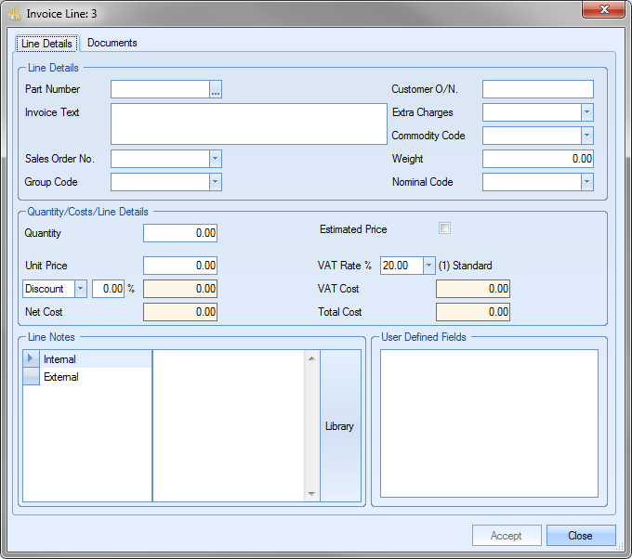Click scroll up arrow in Line Notes
Viewport: 632px width, 559px height.
pos(311,357)
